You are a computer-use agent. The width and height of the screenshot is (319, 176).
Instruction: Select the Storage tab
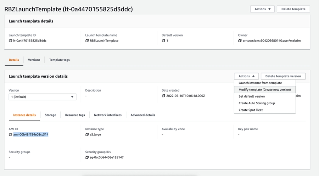[x=50, y=115]
